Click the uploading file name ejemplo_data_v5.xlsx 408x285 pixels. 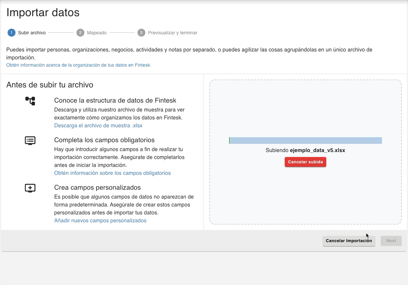pos(317,150)
